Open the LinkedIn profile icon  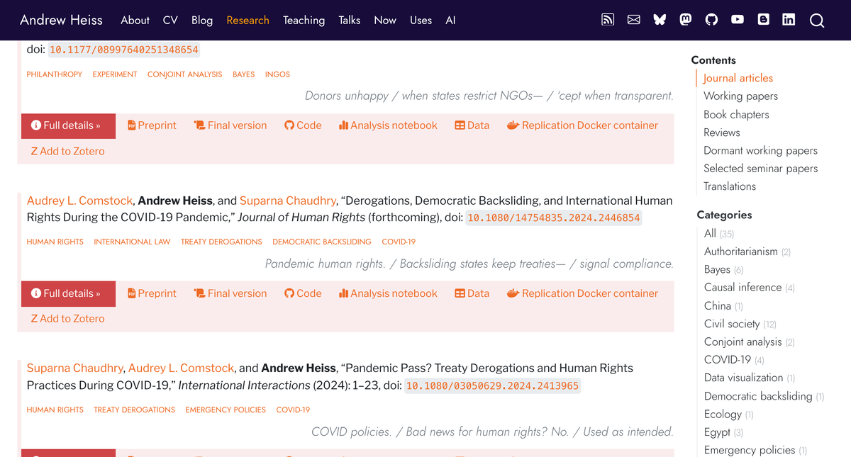[x=789, y=20]
